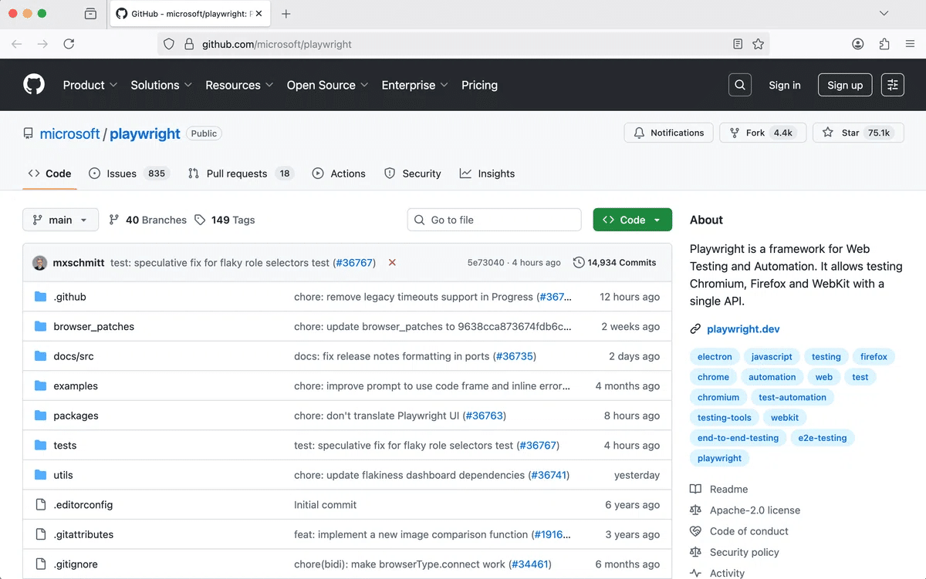
Task: Click the mxschmitt avatar in the commit bar
Action: coord(39,262)
